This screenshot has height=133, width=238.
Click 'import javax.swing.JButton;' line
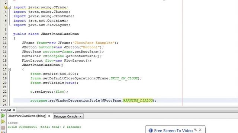click(42, 12)
